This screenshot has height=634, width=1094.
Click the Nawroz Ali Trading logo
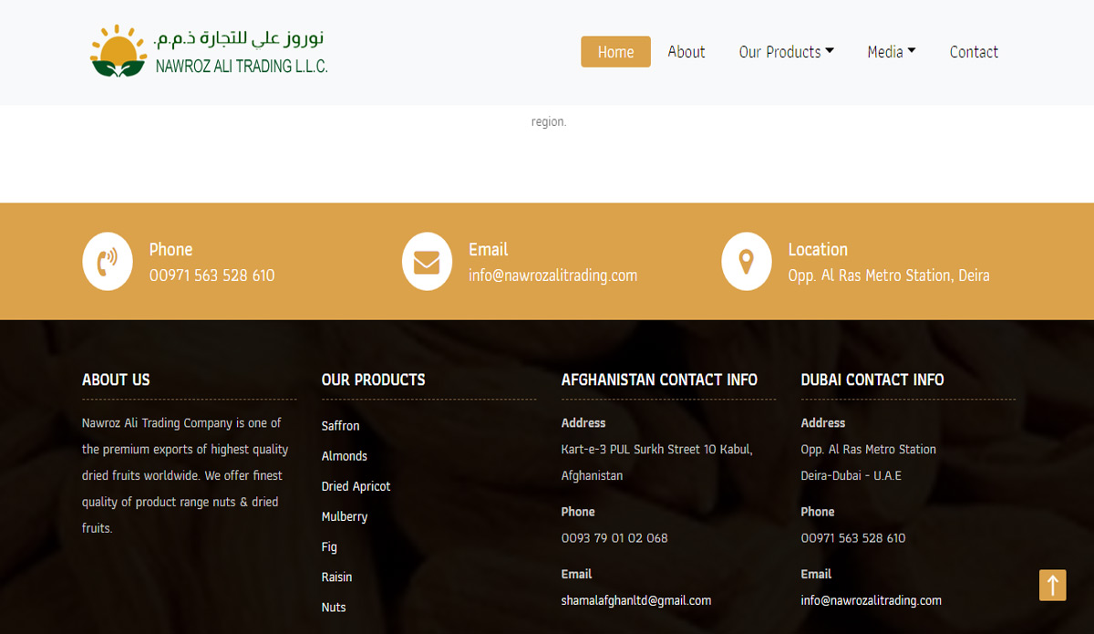click(209, 52)
